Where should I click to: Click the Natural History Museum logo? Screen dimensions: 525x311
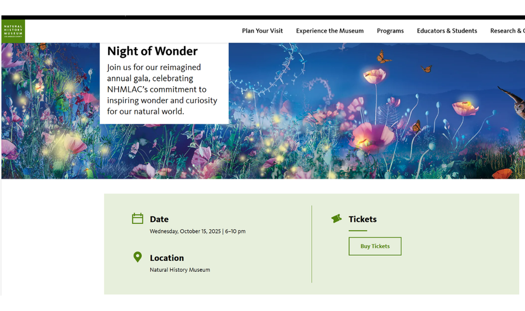click(13, 31)
